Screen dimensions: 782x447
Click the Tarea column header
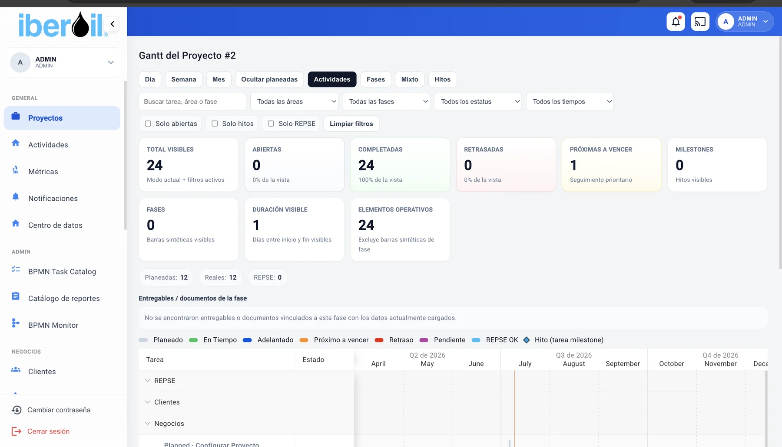[x=217, y=359]
